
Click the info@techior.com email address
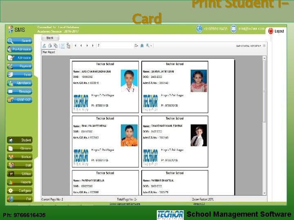click(252, 29)
